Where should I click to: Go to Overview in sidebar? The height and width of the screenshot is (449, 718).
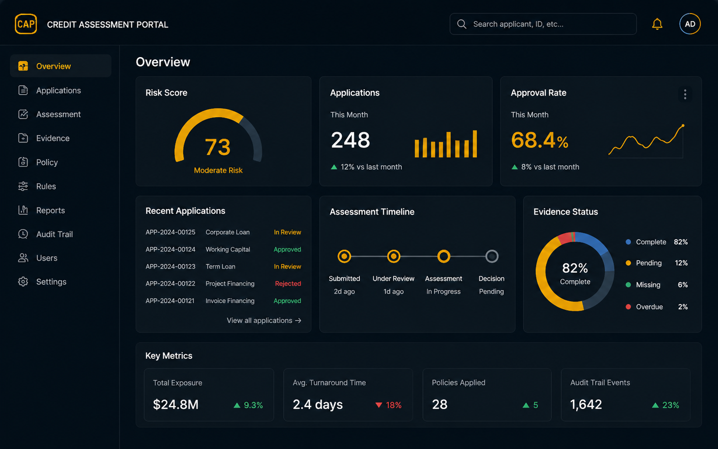pos(61,66)
